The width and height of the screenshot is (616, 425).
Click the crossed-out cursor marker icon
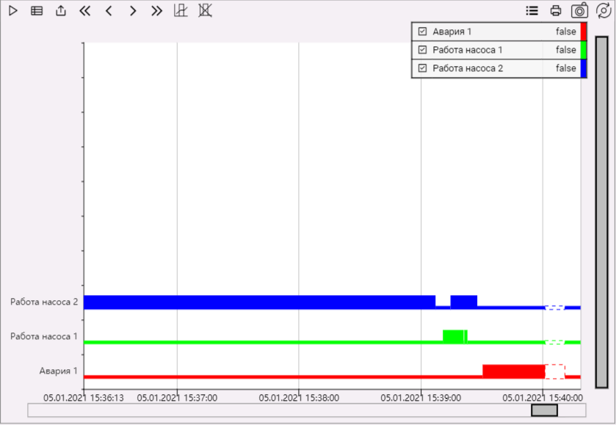pos(205,11)
